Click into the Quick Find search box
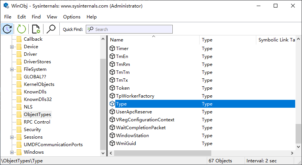 [x=129, y=29]
